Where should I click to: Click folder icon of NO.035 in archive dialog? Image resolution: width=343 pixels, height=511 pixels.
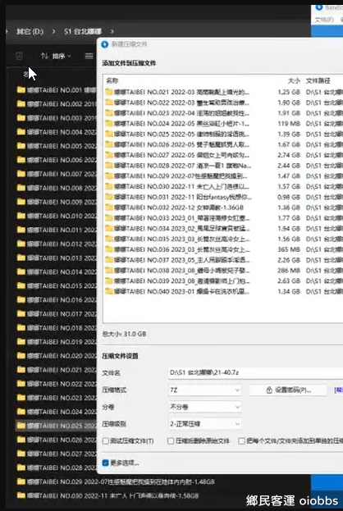109,239
